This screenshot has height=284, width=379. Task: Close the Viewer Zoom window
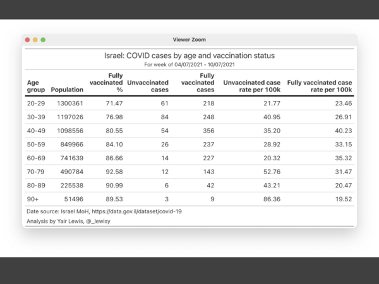pyautogui.click(x=27, y=40)
